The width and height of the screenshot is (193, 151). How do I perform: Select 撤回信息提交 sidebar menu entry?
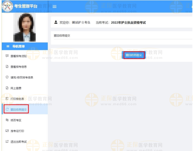(18, 109)
